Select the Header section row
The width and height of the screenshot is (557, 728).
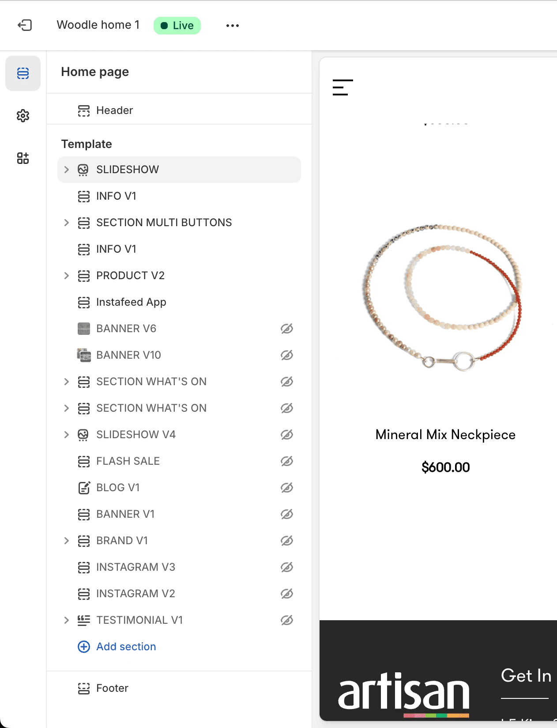pyautogui.click(x=179, y=110)
